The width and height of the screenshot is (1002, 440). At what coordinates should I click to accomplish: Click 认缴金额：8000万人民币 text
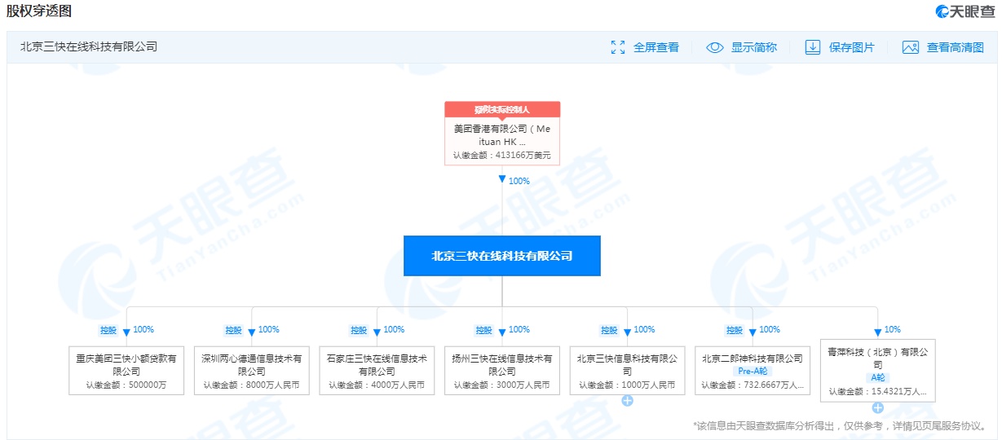[252, 385]
